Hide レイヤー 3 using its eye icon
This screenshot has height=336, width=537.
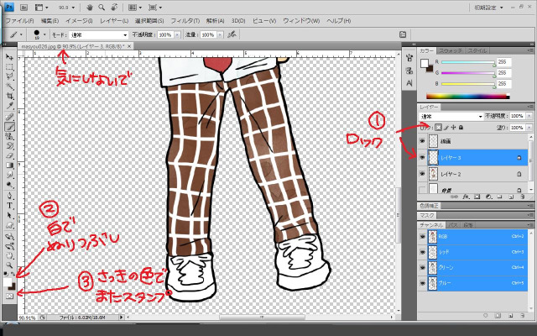tap(422, 157)
